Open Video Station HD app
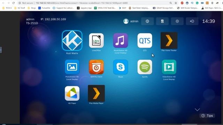Viewport: 223px width, 125px height. click(169, 67)
